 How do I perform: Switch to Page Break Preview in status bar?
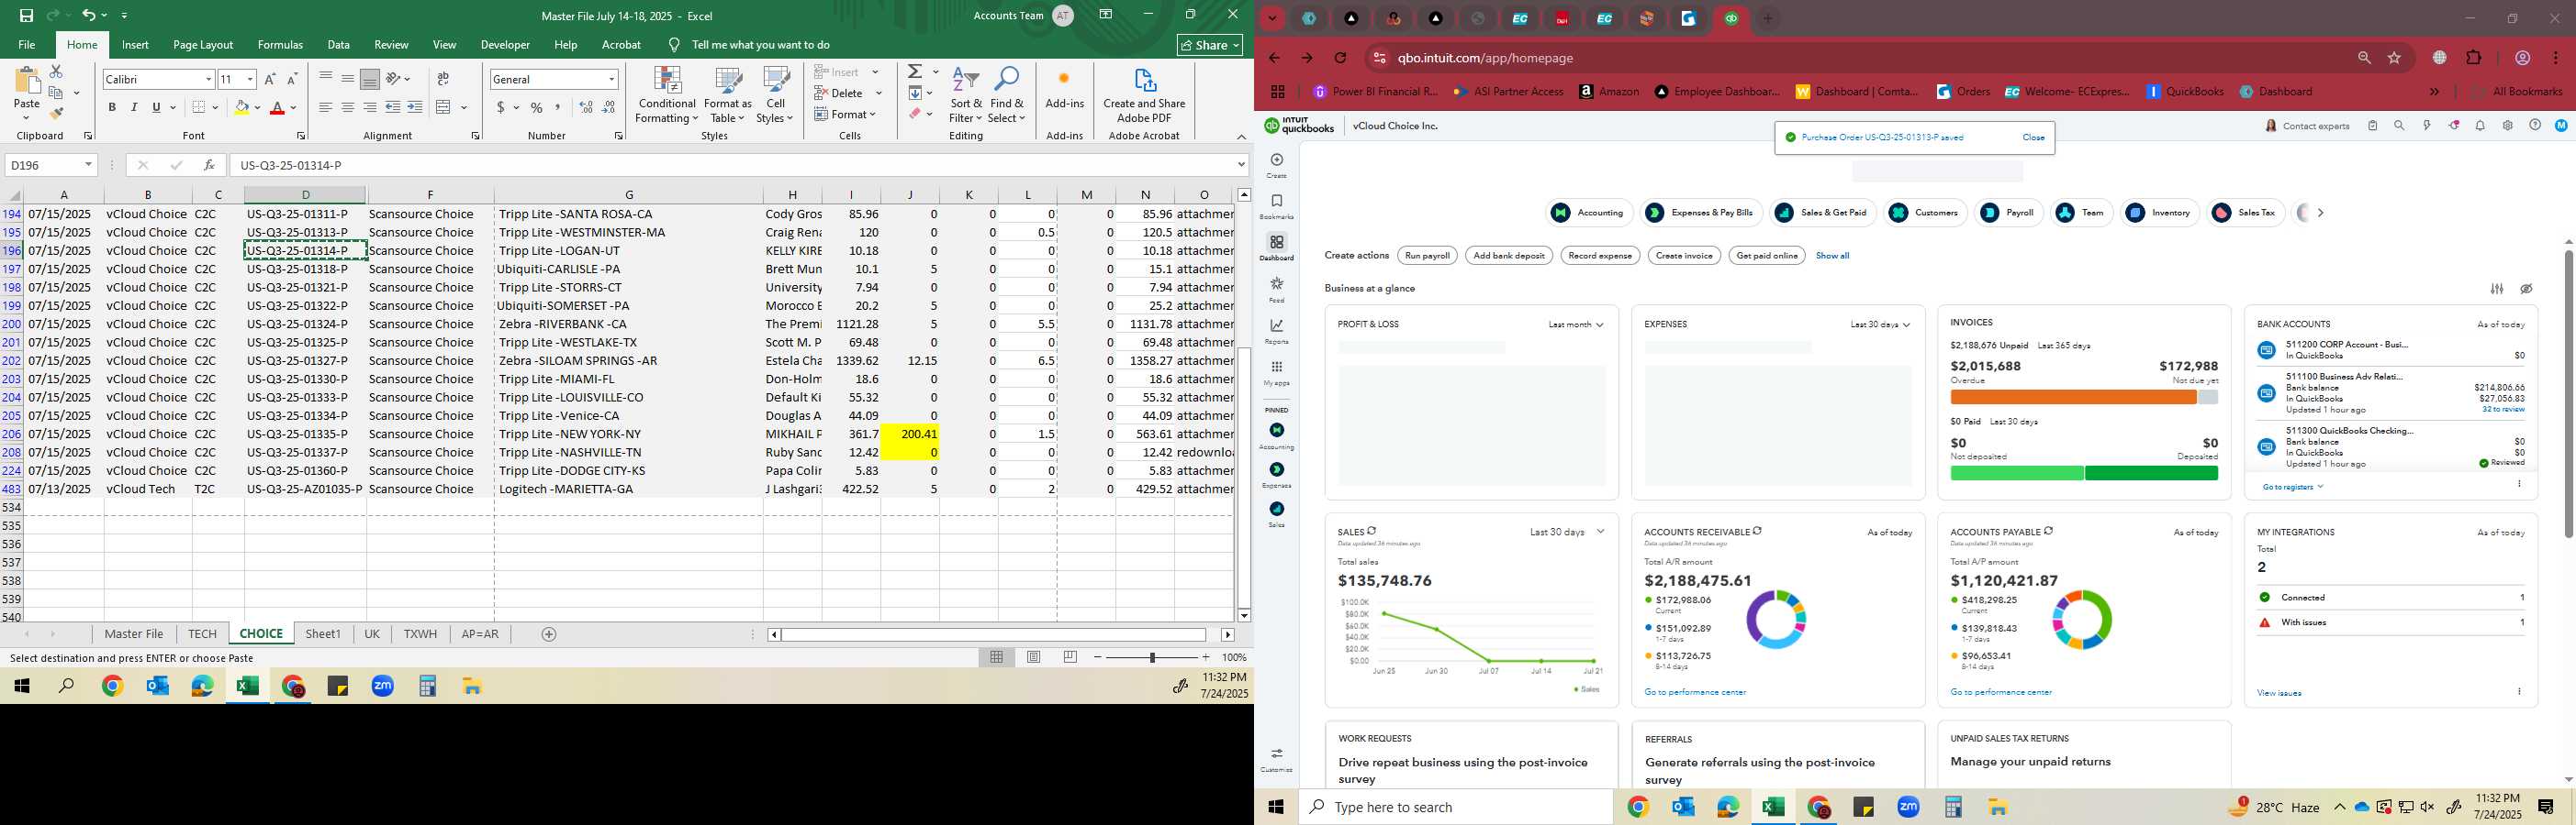[1070, 657]
